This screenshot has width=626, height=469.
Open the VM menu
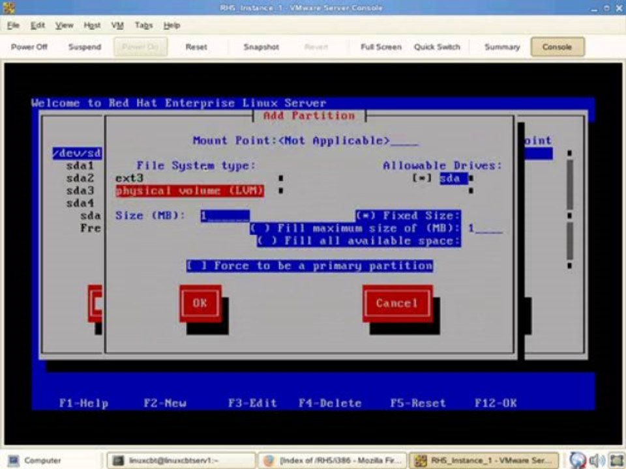tap(117, 25)
